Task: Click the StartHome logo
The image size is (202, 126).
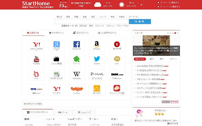Action: [x=36, y=3]
